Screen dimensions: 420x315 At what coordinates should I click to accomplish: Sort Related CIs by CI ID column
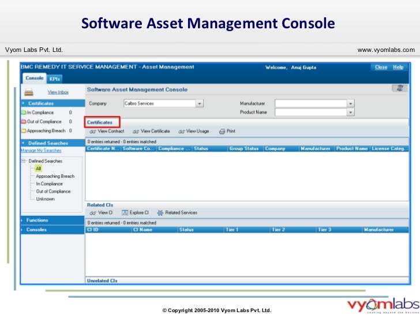(x=108, y=230)
